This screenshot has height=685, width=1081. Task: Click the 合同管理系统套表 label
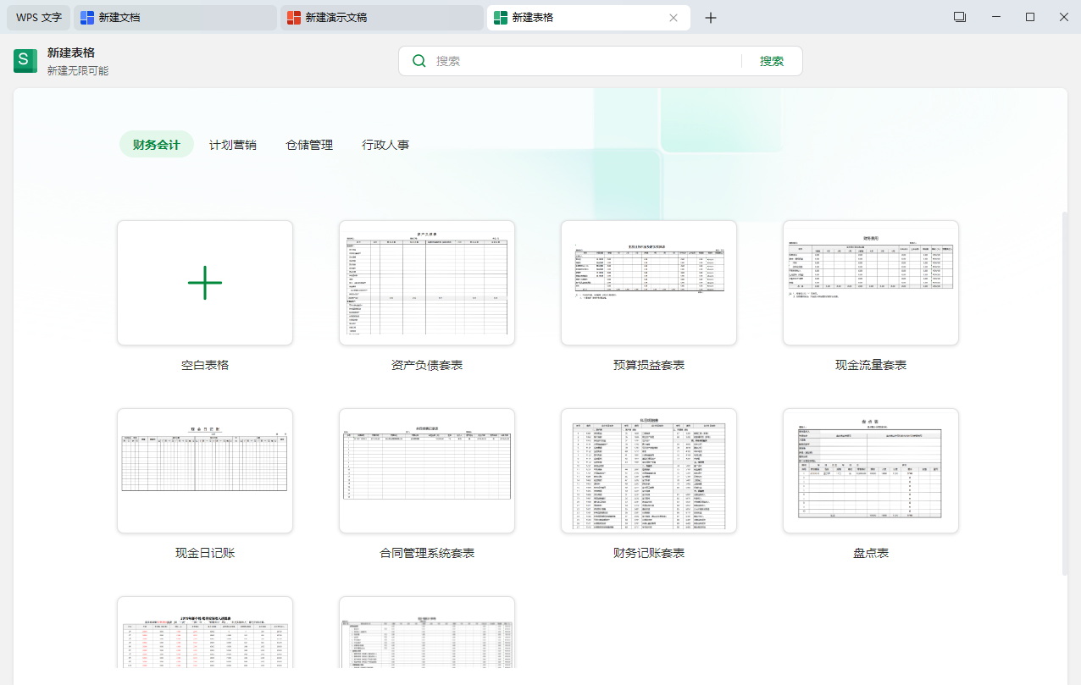(427, 553)
